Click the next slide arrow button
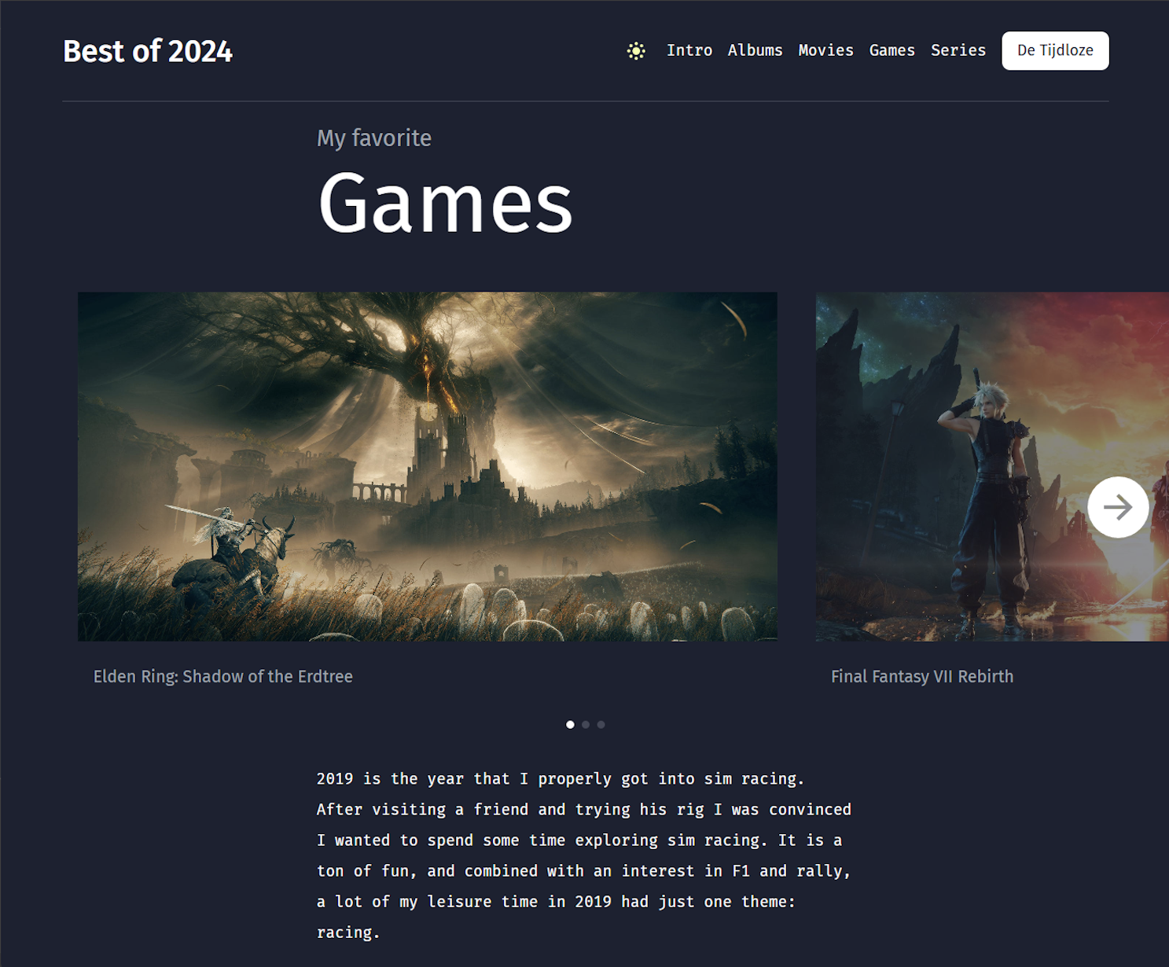The width and height of the screenshot is (1169, 967). click(x=1117, y=507)
